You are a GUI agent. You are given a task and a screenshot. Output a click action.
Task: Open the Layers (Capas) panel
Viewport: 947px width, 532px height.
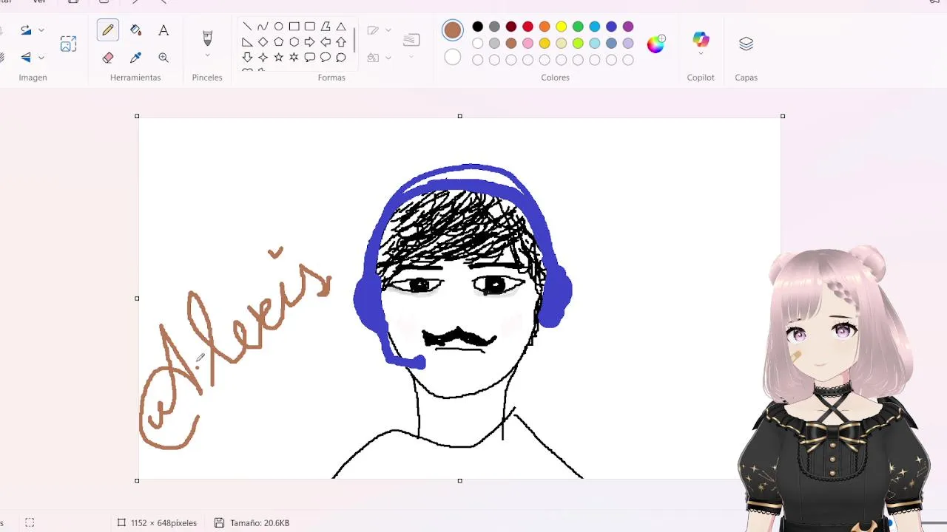pos(746,44)
